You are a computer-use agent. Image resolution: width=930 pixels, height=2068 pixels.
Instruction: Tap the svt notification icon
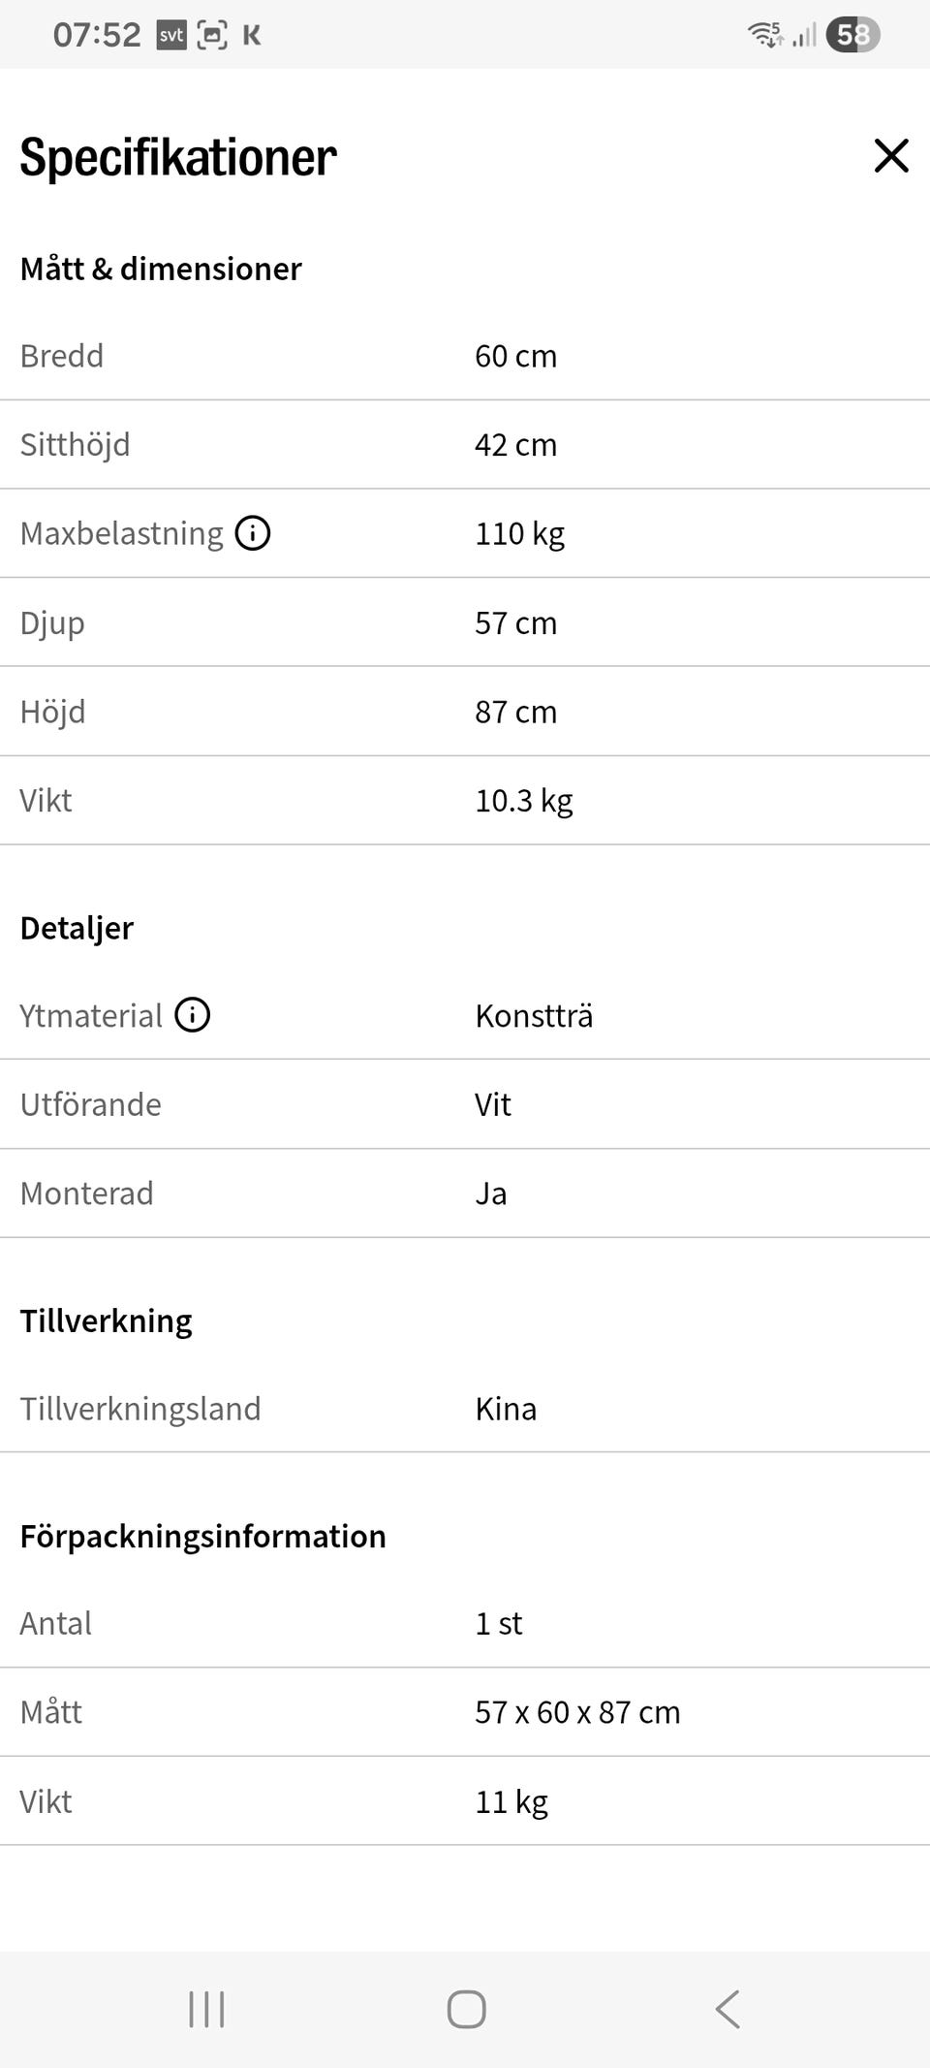tap(171, 36)
